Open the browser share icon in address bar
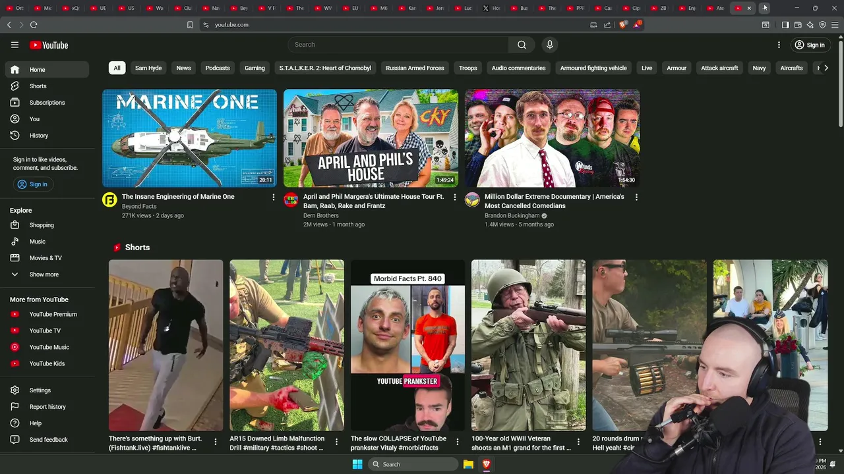The width and height of the screenshot is (844, 474). click(607, 24)
